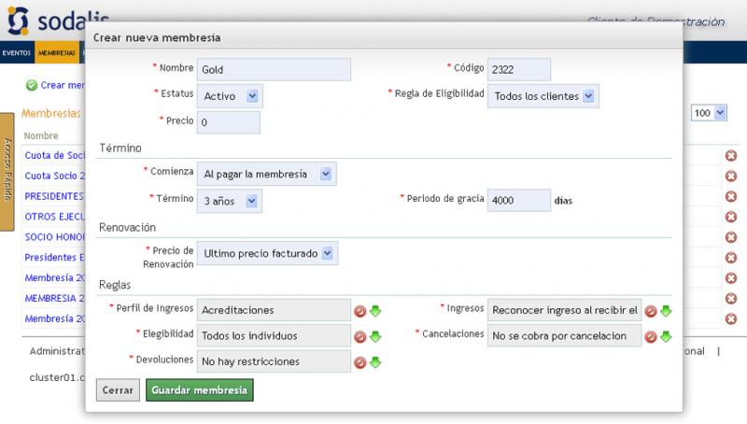Click the Cerrar button

118,390
